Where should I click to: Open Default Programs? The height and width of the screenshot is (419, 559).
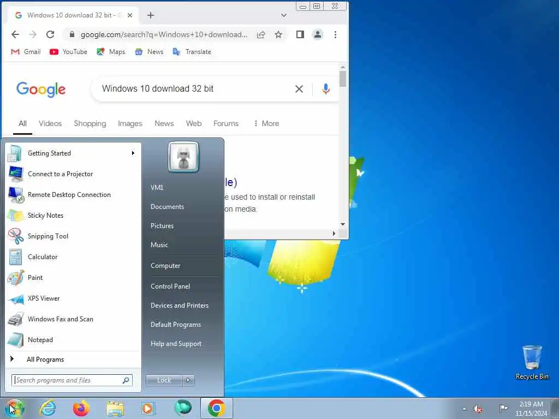[x=176, y=325]
